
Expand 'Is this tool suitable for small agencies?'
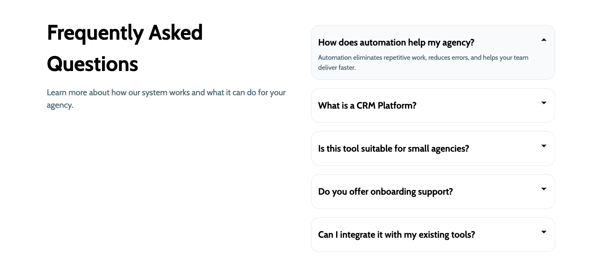[393, 149]
